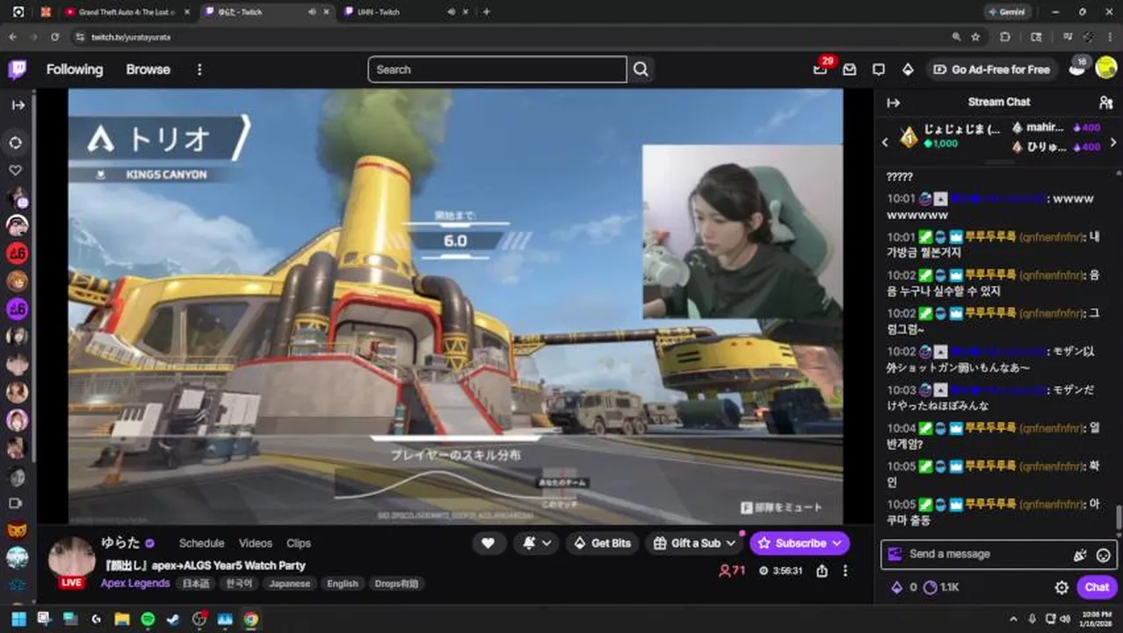Open the Twitch home logo
This screenshot has height=633, width=1123.
tap(17, 69)
